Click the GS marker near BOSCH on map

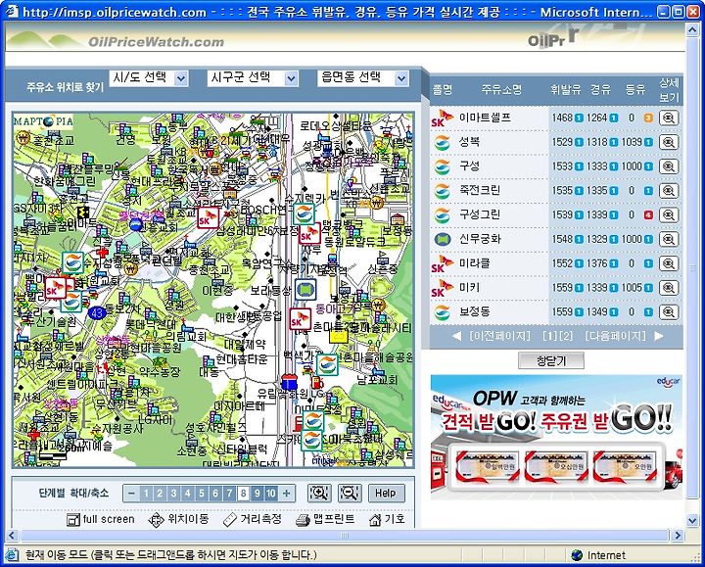304,213
